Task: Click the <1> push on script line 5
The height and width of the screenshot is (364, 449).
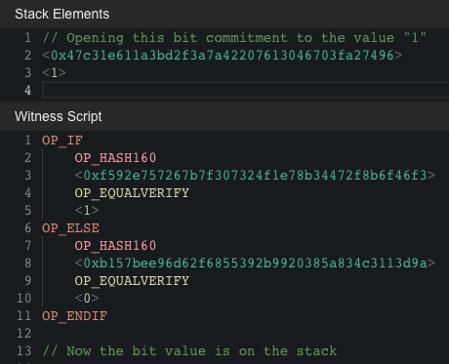Action: click(x=87, y=211)
